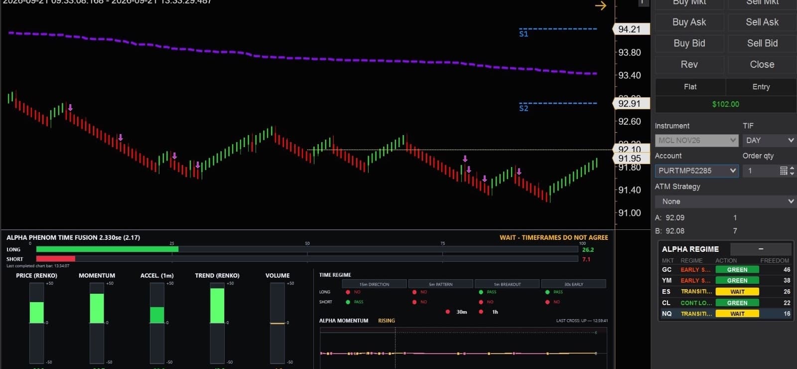Viewport: 797px width, 369px height.
Task: Open the ATM Strategy dropdown showing None
Action: [725, 201]
